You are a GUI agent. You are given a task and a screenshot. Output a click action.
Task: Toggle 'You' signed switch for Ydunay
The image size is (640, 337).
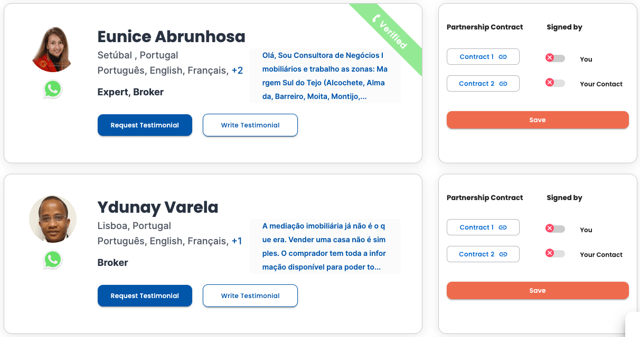(x=555, y=229)
